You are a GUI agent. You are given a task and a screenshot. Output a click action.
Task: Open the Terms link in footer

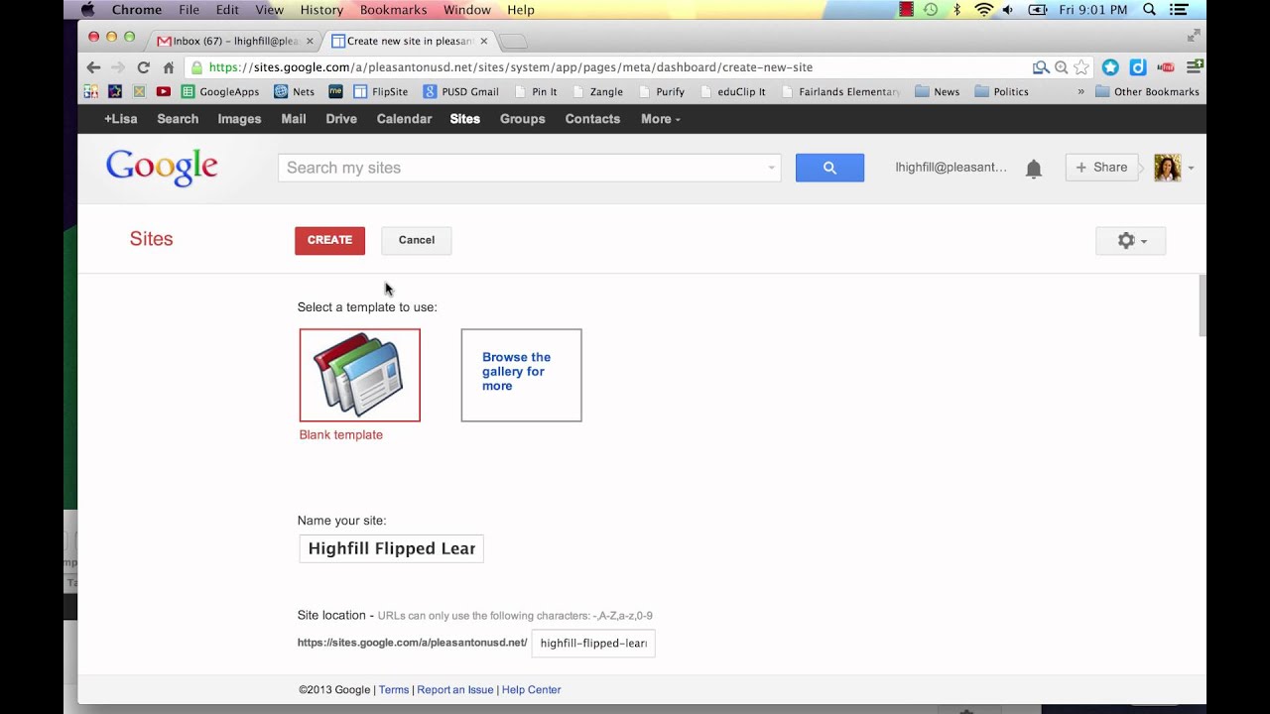pyautogui.click(x=394, y=690)
